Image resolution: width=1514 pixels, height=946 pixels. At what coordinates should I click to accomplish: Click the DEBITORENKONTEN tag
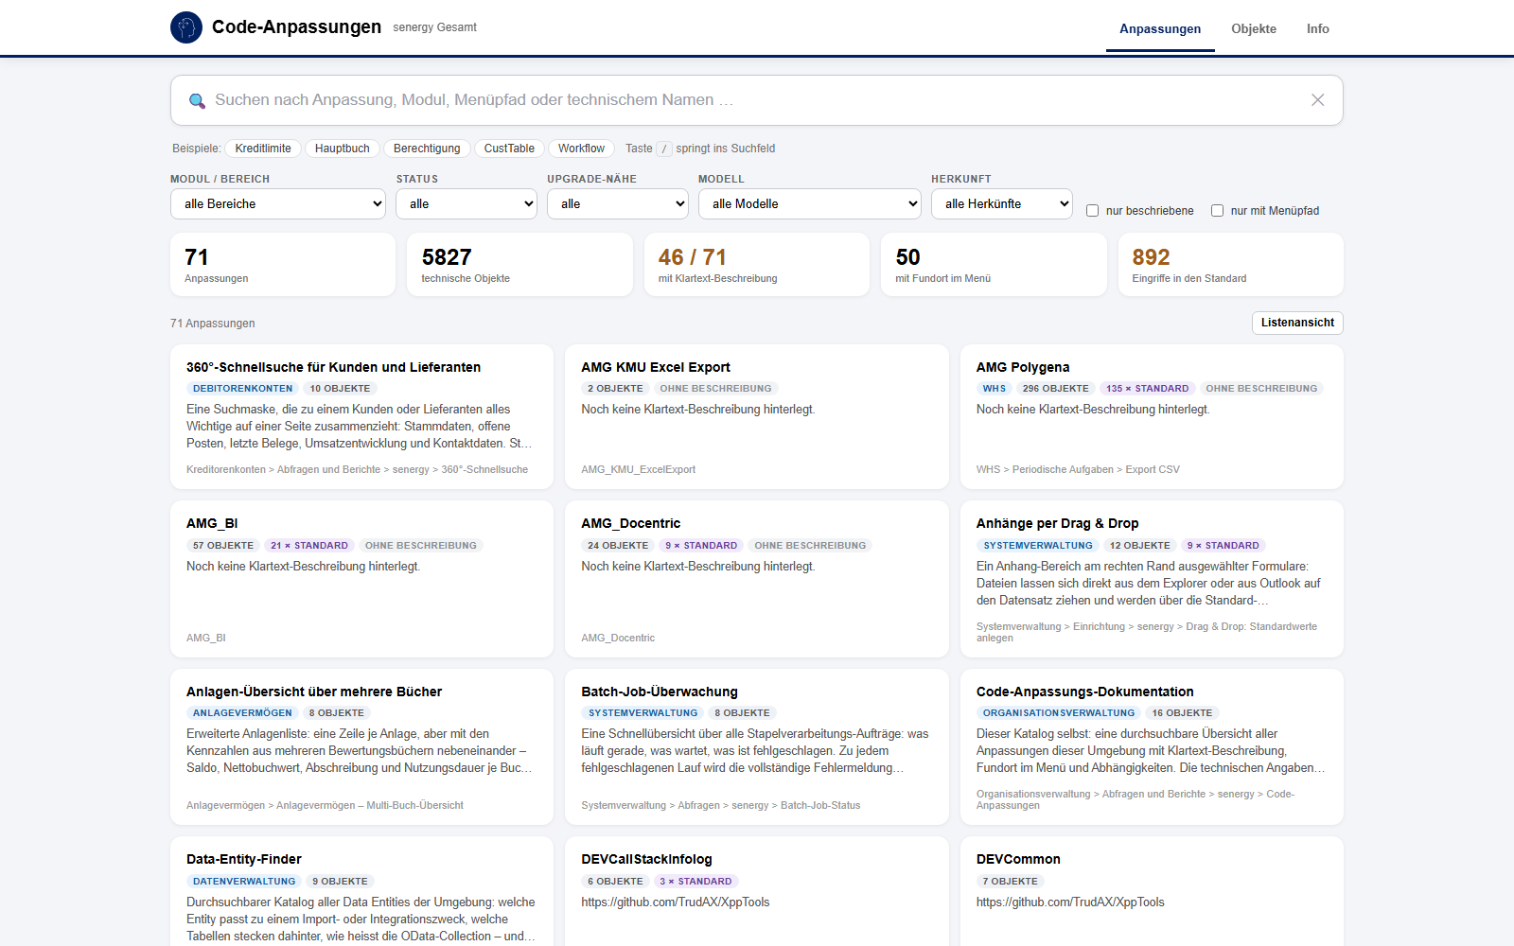click(243, 389)
